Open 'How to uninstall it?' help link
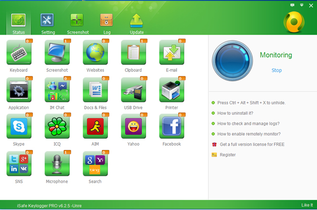 tap(235, 113)
